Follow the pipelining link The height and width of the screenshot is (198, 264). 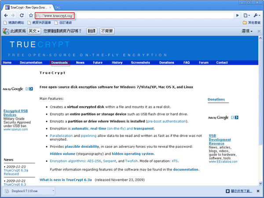point(88,136)
